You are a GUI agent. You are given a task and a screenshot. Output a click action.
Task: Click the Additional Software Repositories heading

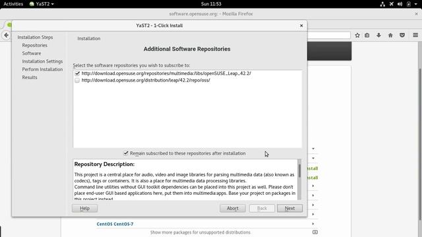coord(187,49)
